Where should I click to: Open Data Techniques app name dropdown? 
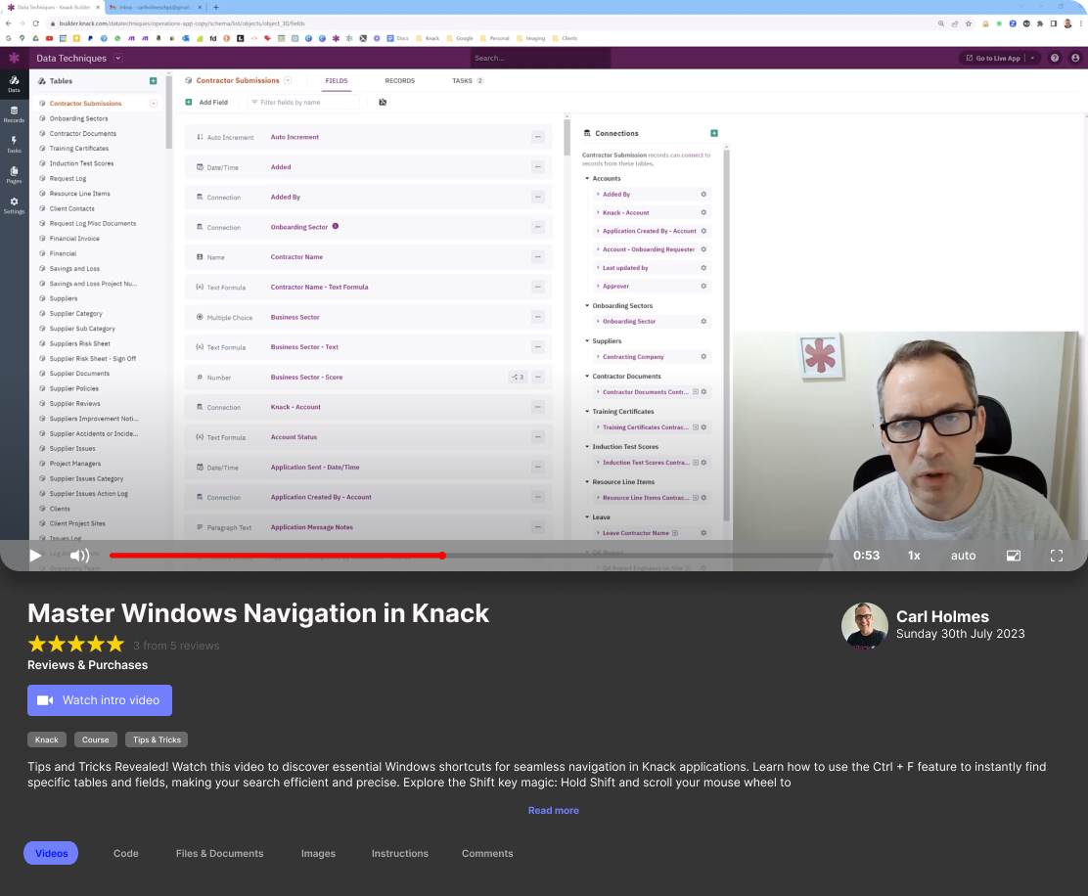[x=118, y=59]
